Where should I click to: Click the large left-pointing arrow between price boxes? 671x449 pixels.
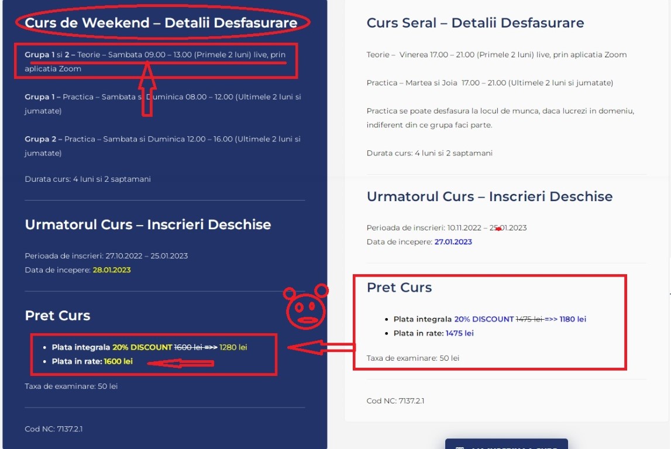click(322, 348)
